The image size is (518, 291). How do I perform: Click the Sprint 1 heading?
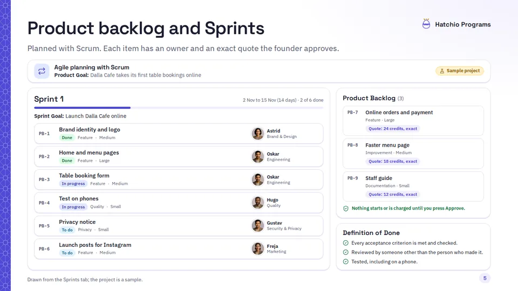pos(49,99)
